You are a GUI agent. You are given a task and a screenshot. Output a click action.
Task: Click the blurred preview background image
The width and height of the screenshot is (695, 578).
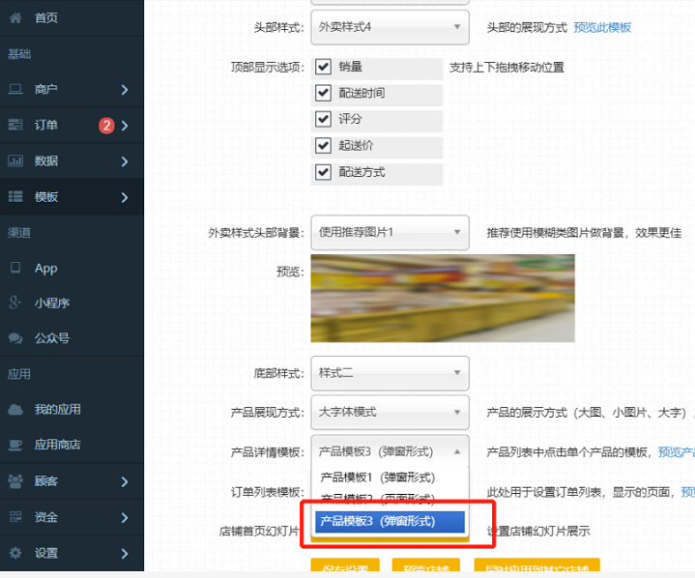click(443, 298)
